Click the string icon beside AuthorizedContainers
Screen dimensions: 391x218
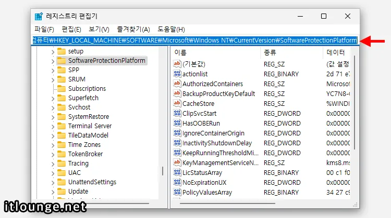pos(177,84)
